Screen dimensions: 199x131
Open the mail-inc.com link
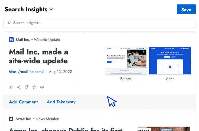click(x=28, y=72)
